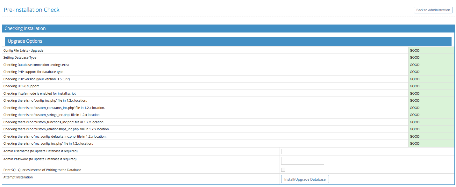Focus the Admin Username input field

pos(298,151)
